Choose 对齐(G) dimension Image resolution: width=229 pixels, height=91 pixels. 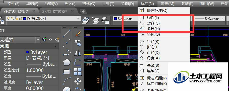coord(164,23)
